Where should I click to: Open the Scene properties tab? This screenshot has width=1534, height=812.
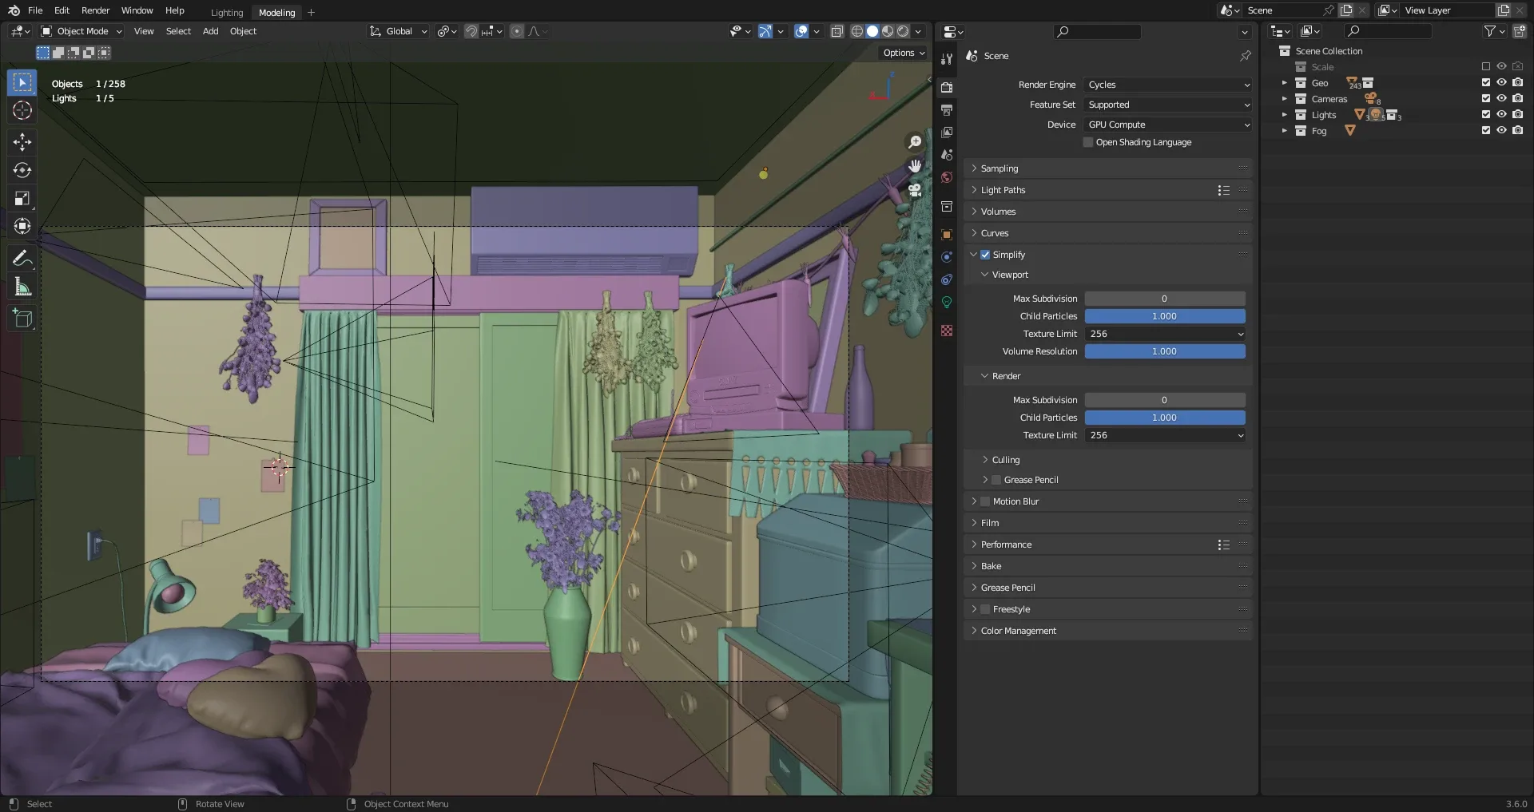947,155
